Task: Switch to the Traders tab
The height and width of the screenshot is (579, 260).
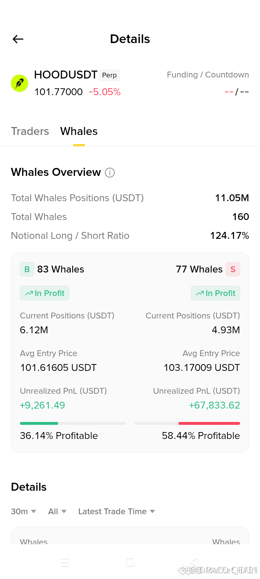Action: click(x=30, y=131)
